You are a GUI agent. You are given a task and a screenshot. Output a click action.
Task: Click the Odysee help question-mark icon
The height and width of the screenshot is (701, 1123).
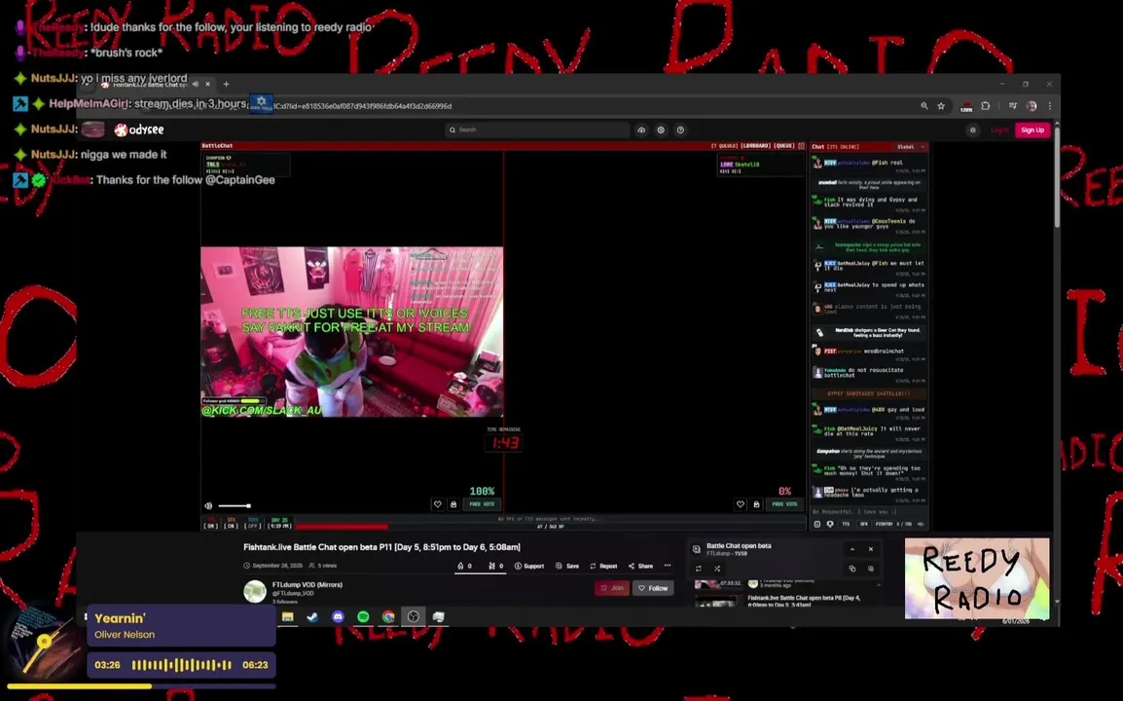coord(680,129)
